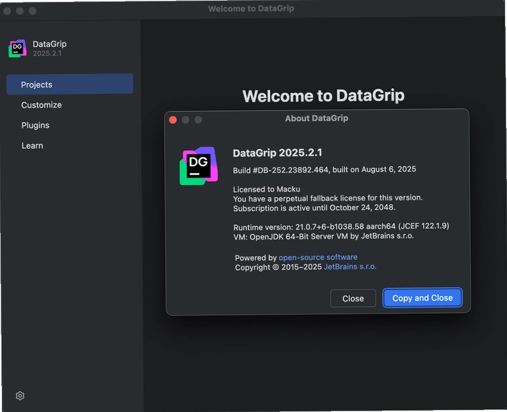Click the perpetual fallback license line

tap(328, 198)
